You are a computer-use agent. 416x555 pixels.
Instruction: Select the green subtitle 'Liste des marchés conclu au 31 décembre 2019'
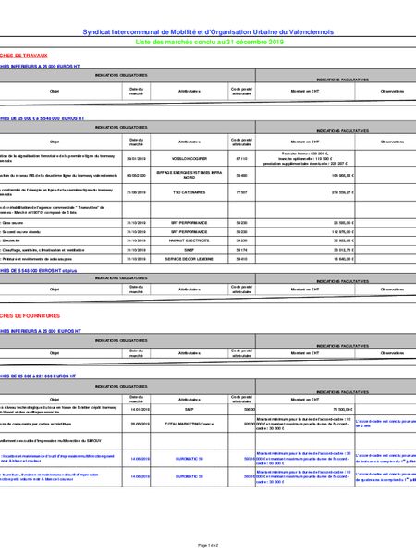[x=210, y=43]
